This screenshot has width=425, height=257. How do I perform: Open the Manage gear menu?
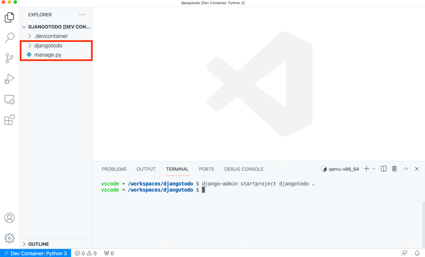pos(10,238)
